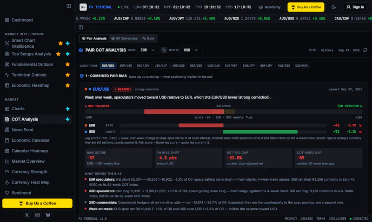
Task: Click the Charts candlestick icon
Action: click(7, 109)
